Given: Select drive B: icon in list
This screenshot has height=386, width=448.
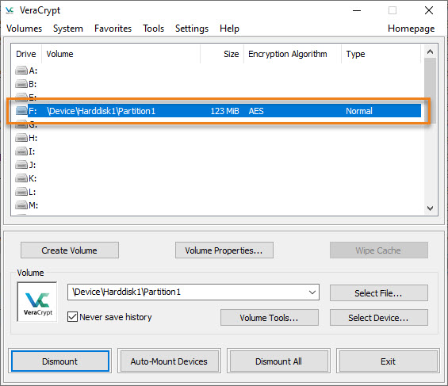Looking at the screenshot, I should 21,84.
